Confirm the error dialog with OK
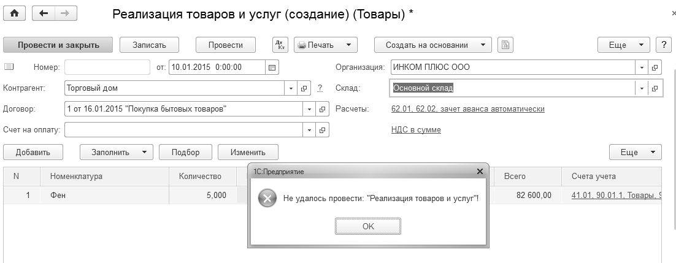This screenshot has width=676, height=263. (x=368, y=226)
